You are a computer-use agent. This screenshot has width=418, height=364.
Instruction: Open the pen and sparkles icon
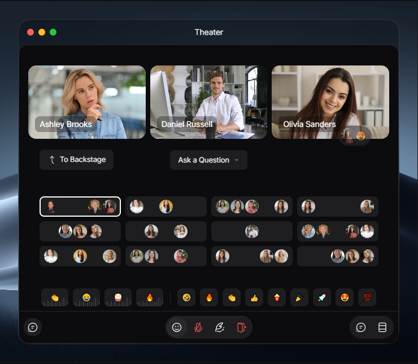point(220,327)
